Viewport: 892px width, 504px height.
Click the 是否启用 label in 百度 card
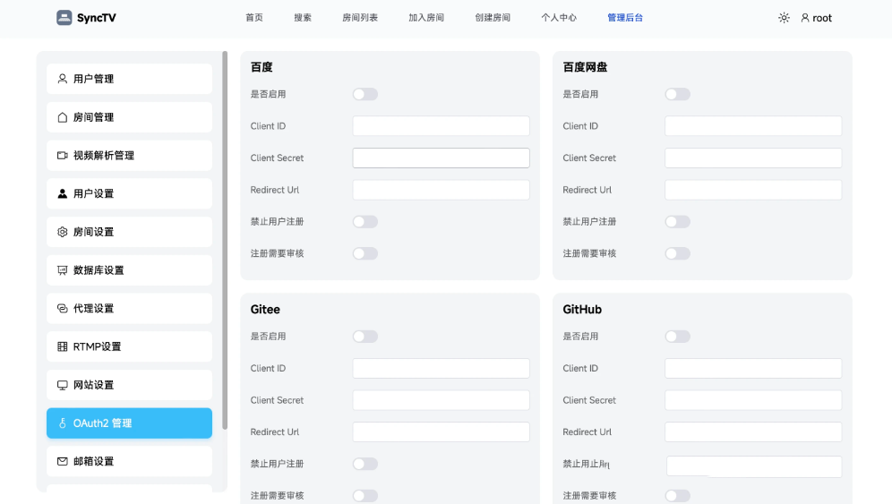(x=268, y=94)
